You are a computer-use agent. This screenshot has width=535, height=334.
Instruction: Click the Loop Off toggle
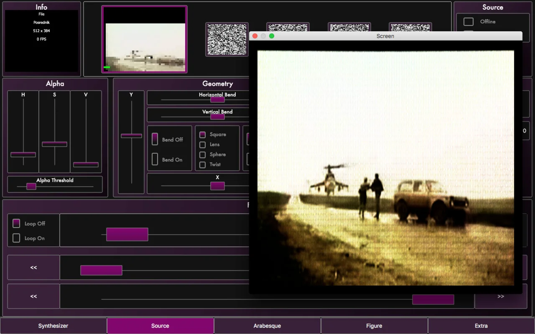(x=16, y=223)
